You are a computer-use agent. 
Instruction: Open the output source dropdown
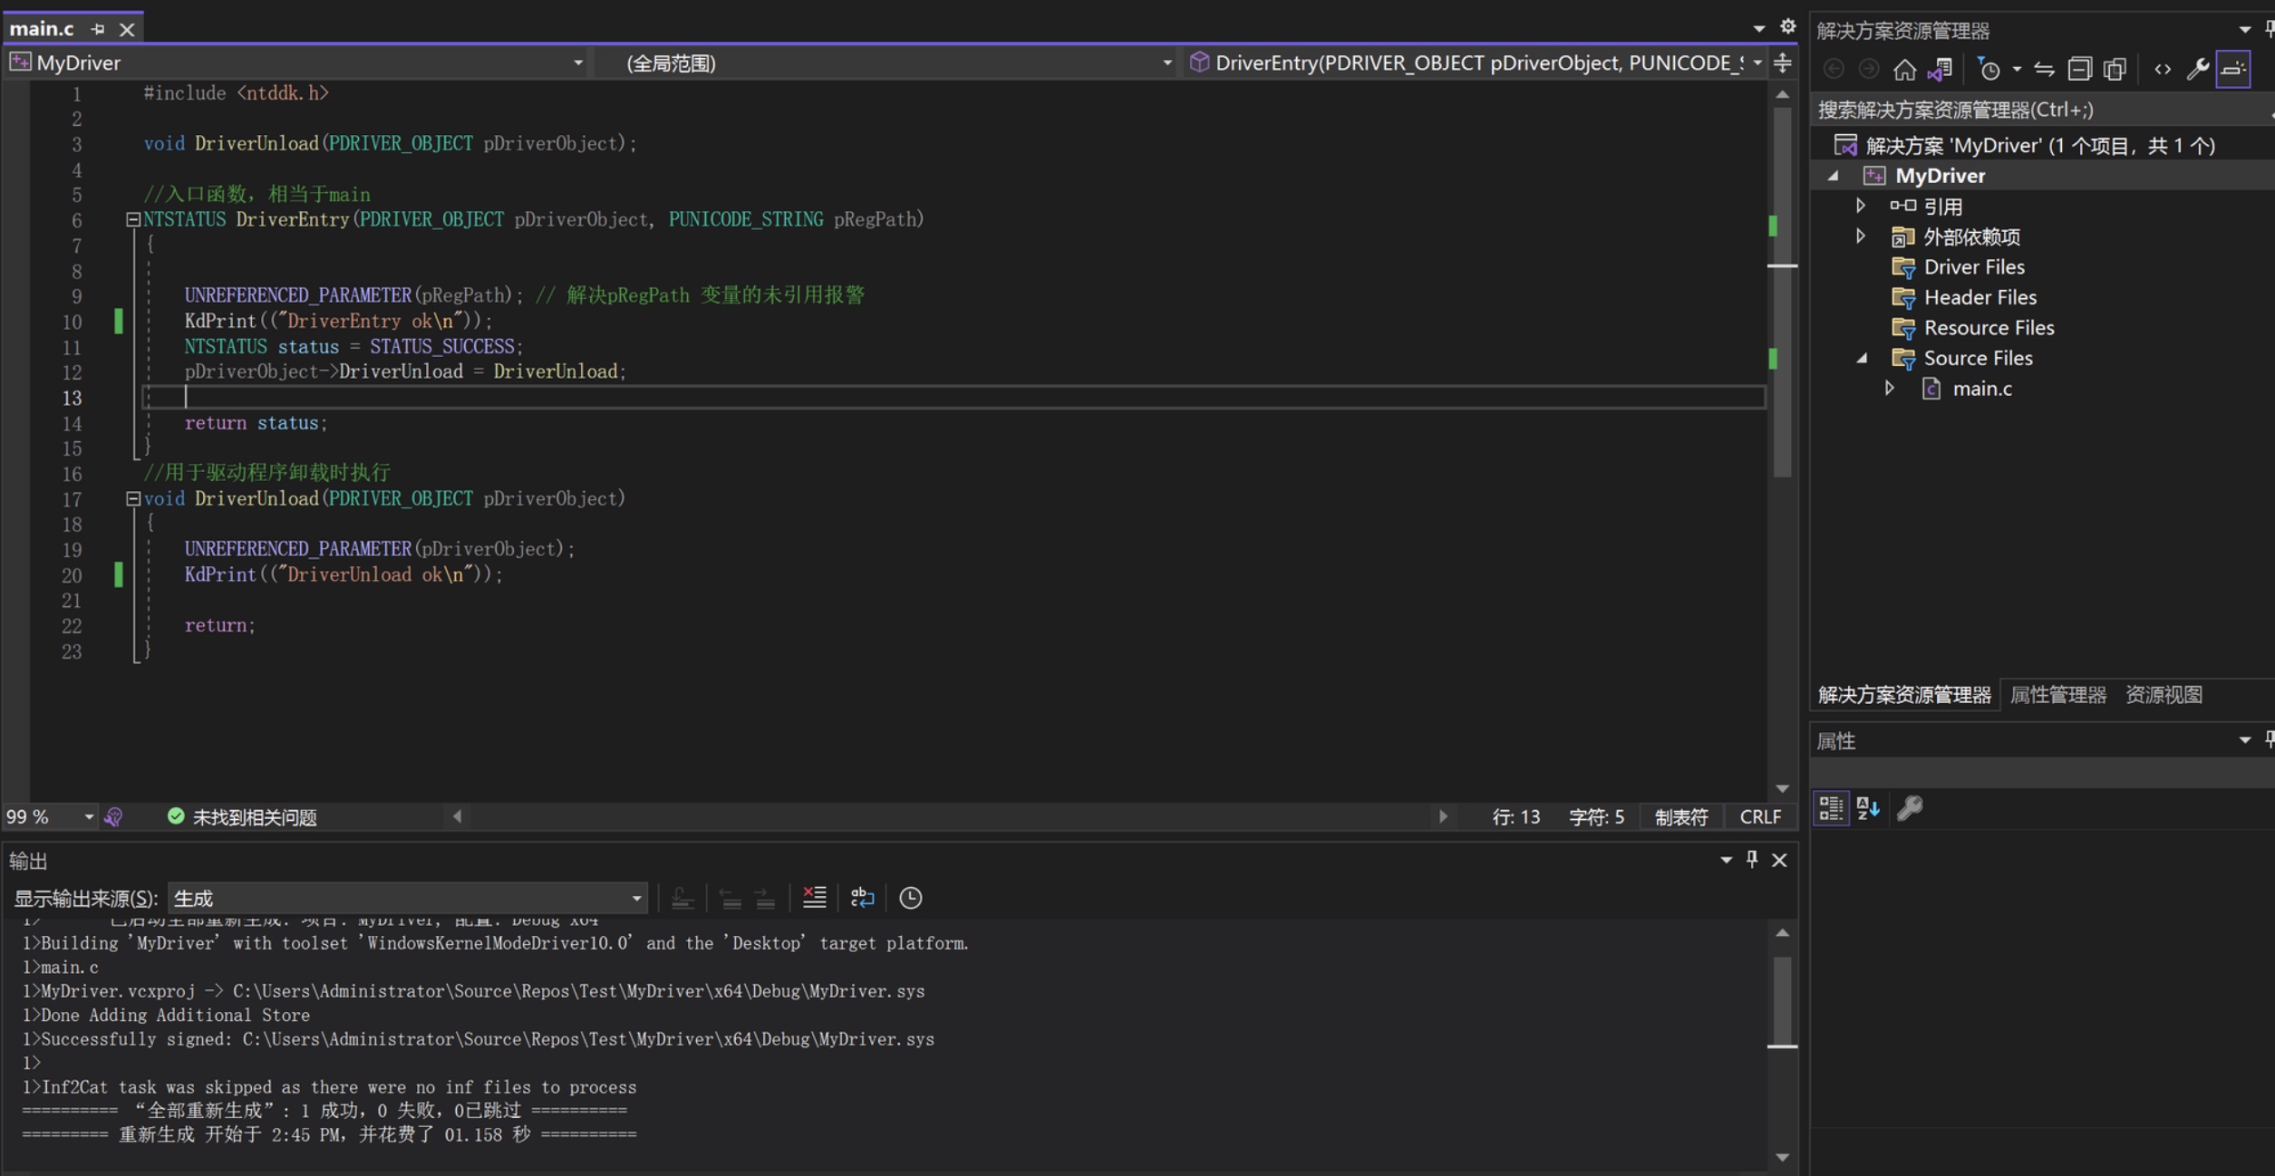(x=636, y=899)
